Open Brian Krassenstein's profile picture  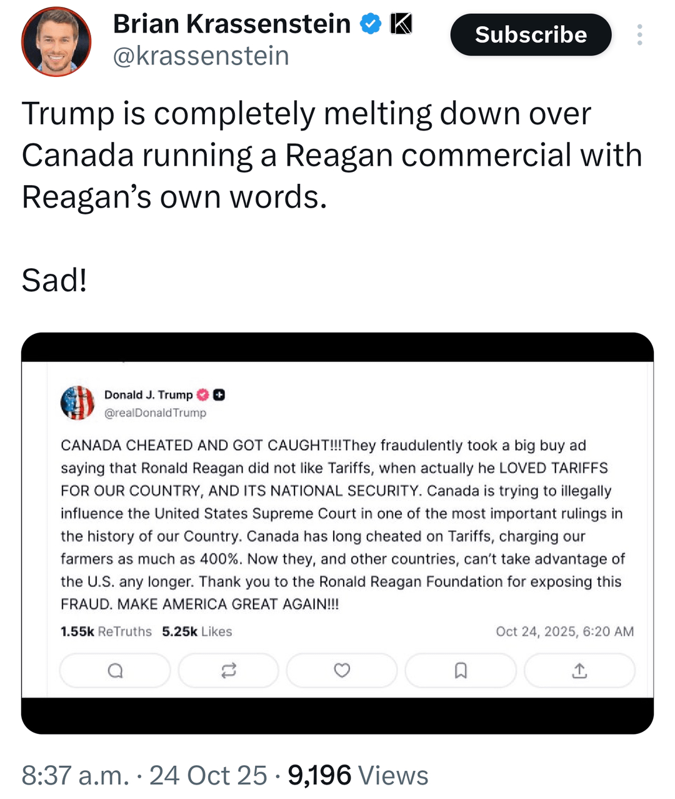[x=56, y=42]
